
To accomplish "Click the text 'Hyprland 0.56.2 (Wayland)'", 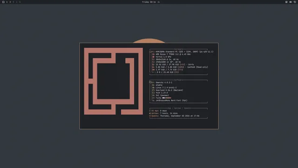I will click(x=169, y=90).
